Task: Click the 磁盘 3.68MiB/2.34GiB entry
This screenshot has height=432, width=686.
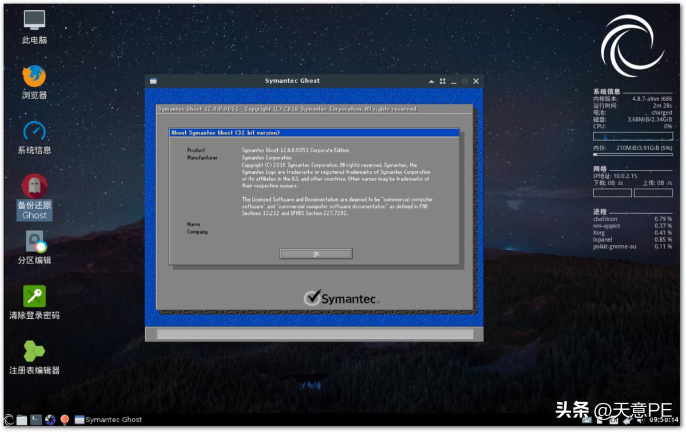Action: (632, 119)
